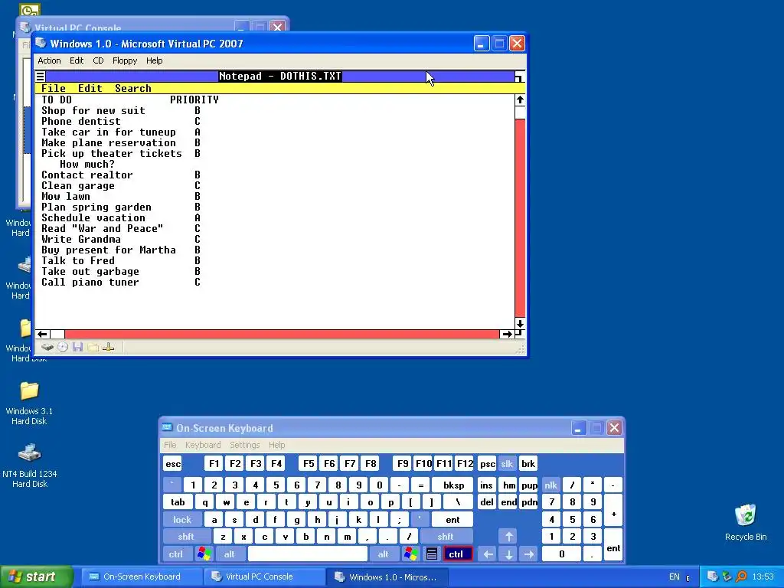This screenshot has height=588, width=784.
Task: Click the Windows 1.0 title bar app icon
Action: coord(41,44)
